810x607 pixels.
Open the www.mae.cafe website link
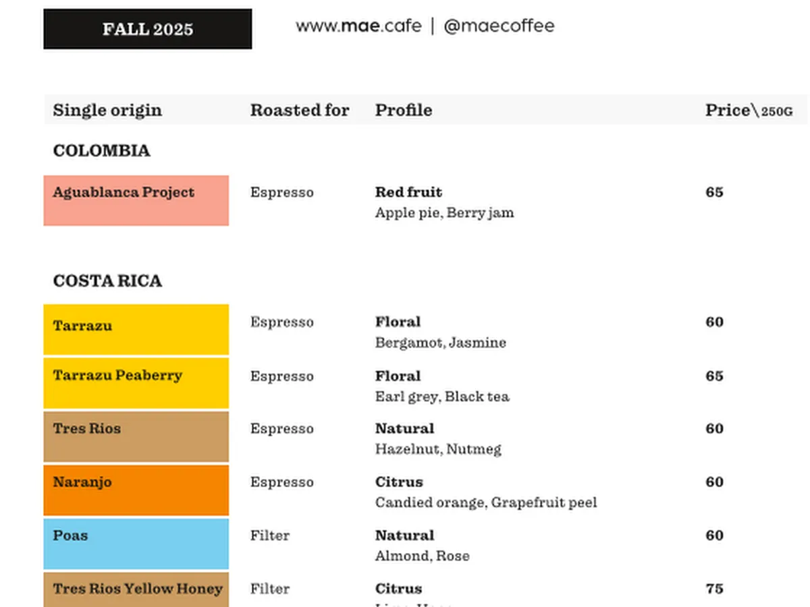point(358,26)
